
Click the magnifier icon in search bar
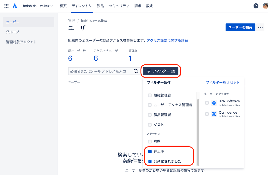point(136,71)
